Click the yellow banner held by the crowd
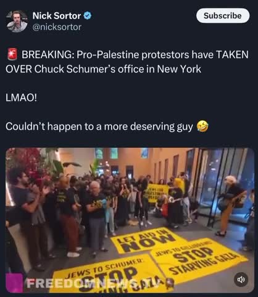 (x=157, y=193)
